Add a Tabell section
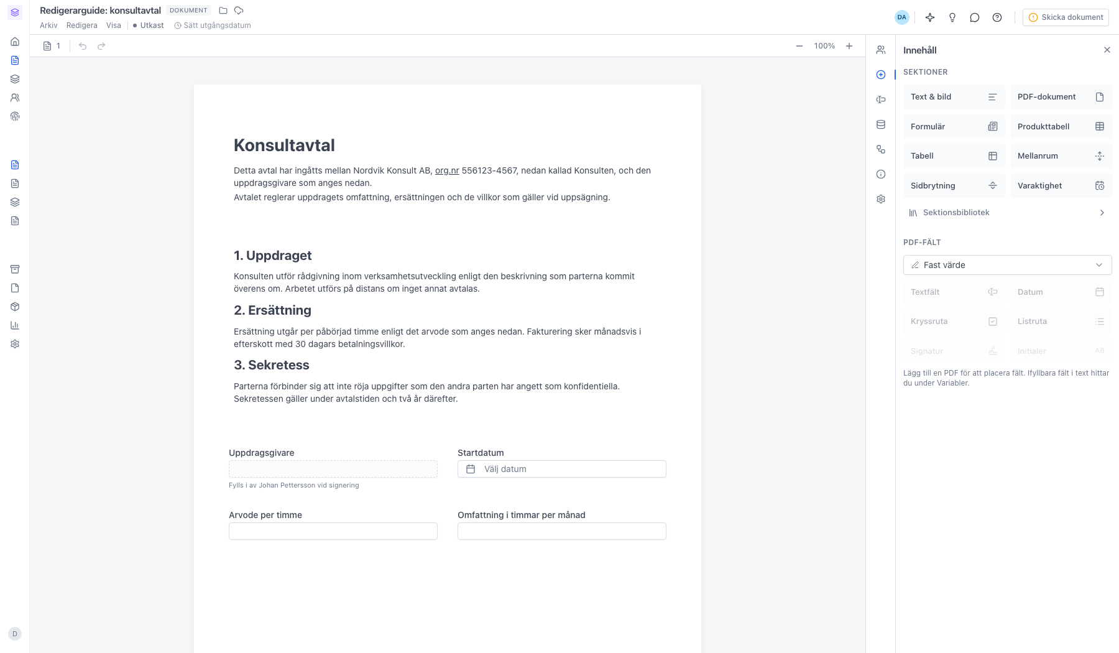 954,156
